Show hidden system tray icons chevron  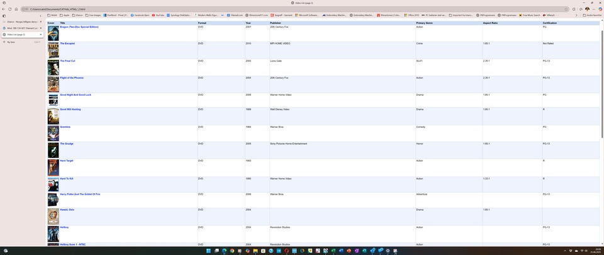pos(565,251)
